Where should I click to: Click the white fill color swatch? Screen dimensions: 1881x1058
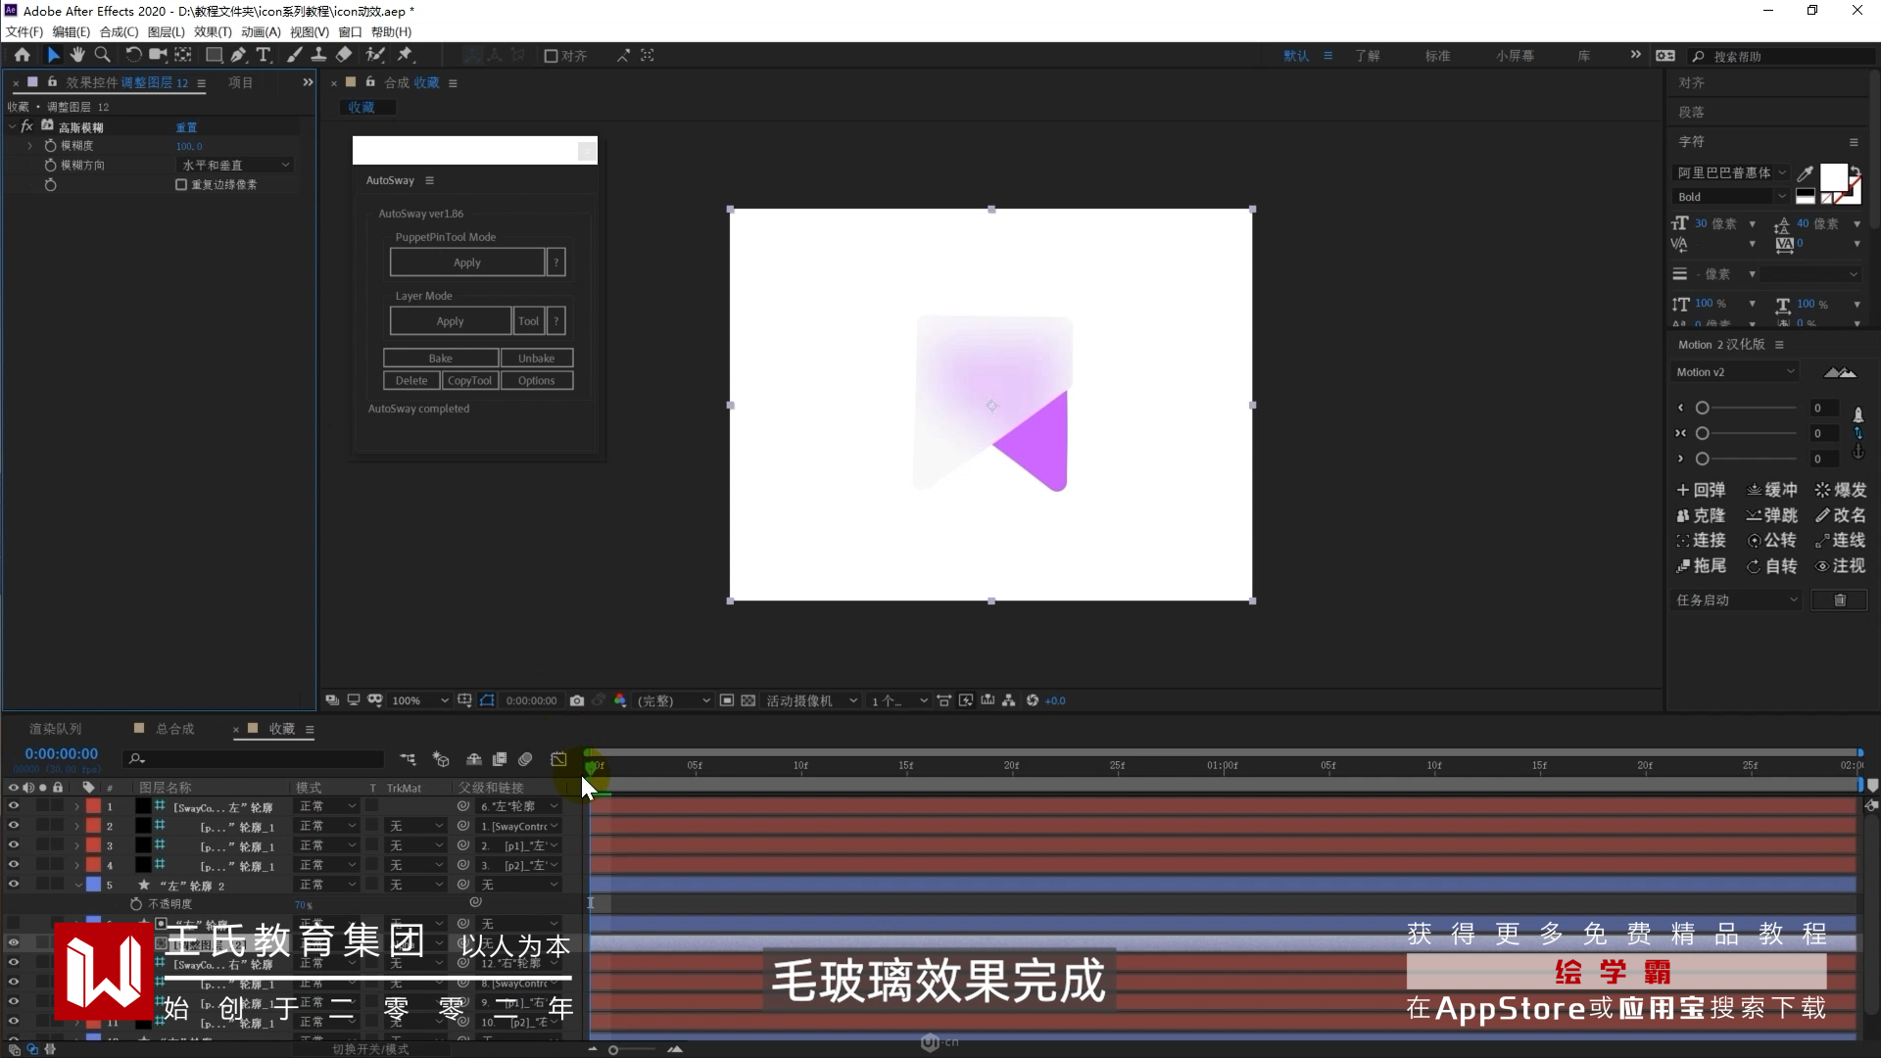click(1833, 177)
